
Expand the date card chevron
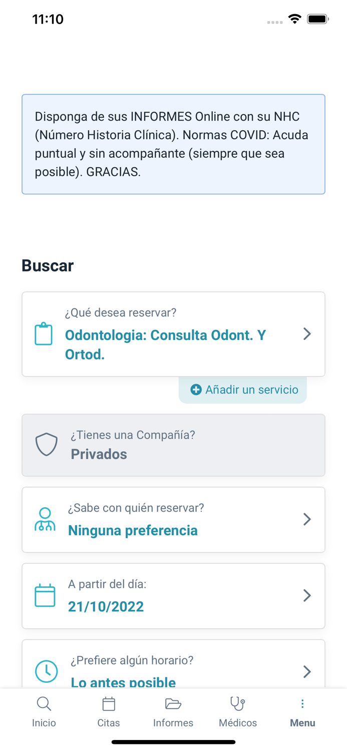pos(307,595)
